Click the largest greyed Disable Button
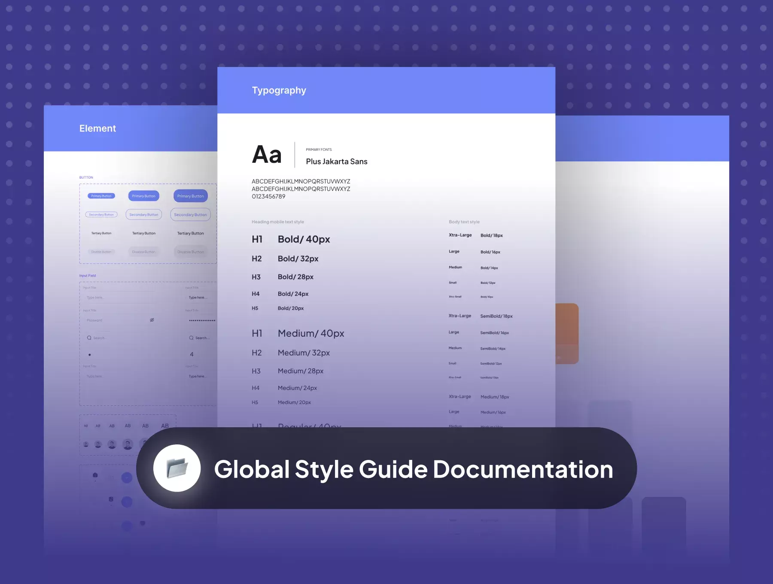The width and height of the screenshot is (773, 584). [x=191, y=252]
